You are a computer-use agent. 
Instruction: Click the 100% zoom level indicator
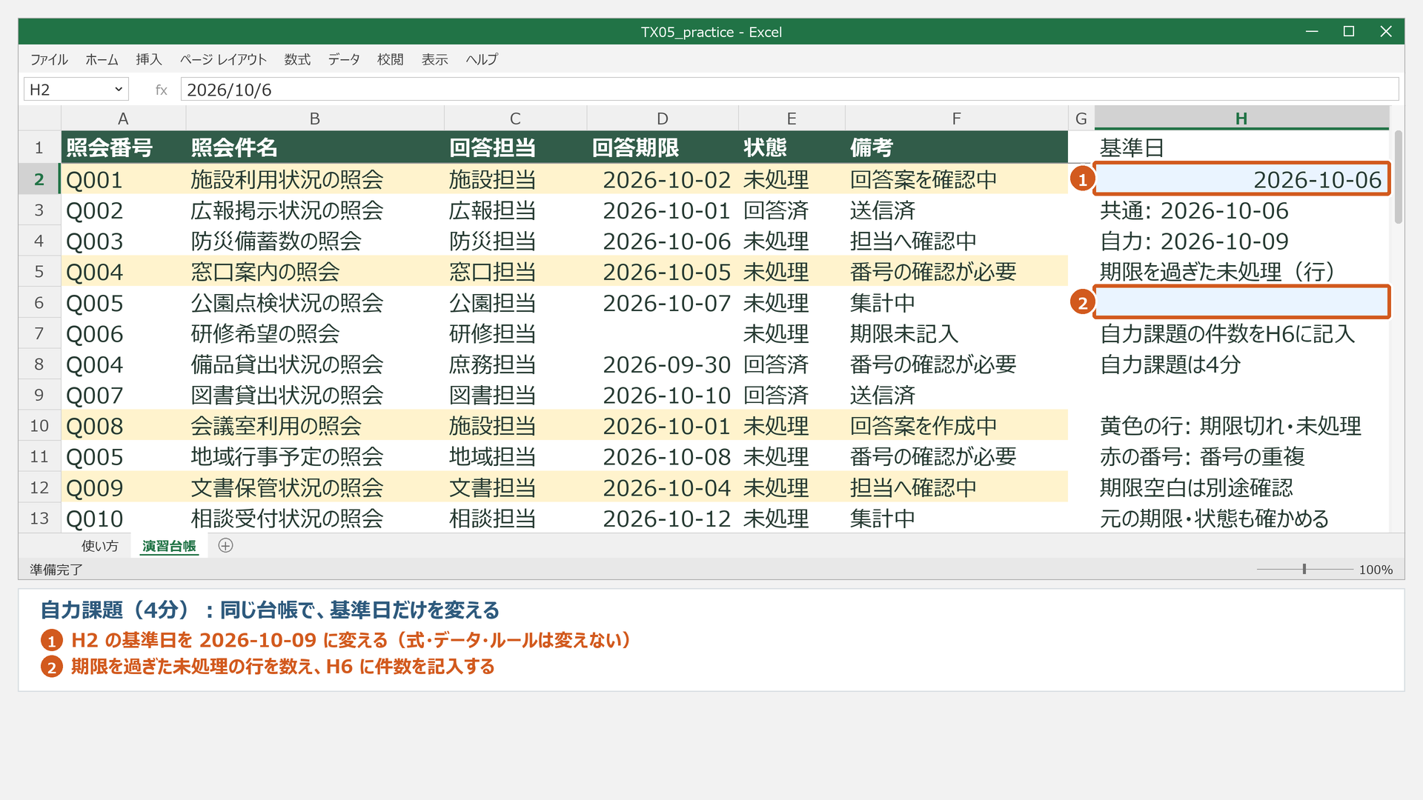pyautogui.click(x=1376, y=570)
